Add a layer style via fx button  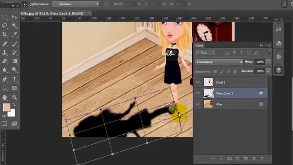(222, 158)
